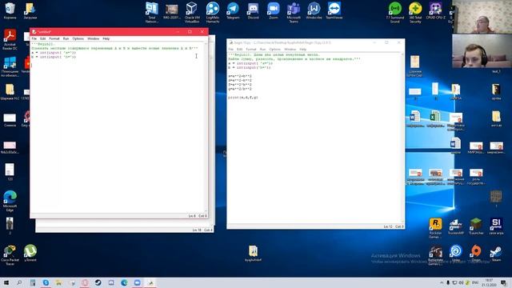Image resolution: width=512 pixels, height=288 pixels.
Task: Launch Zoom desktop shortcut
Action: (x=274, y=10)
